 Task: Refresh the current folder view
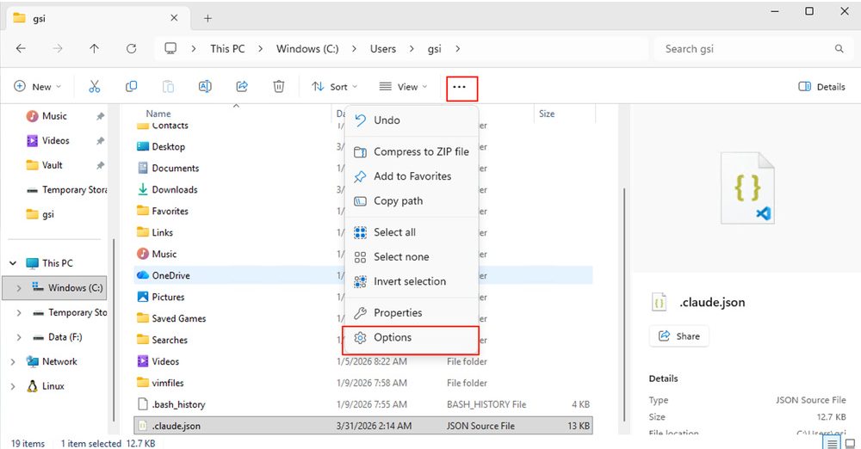coord(131,49)
